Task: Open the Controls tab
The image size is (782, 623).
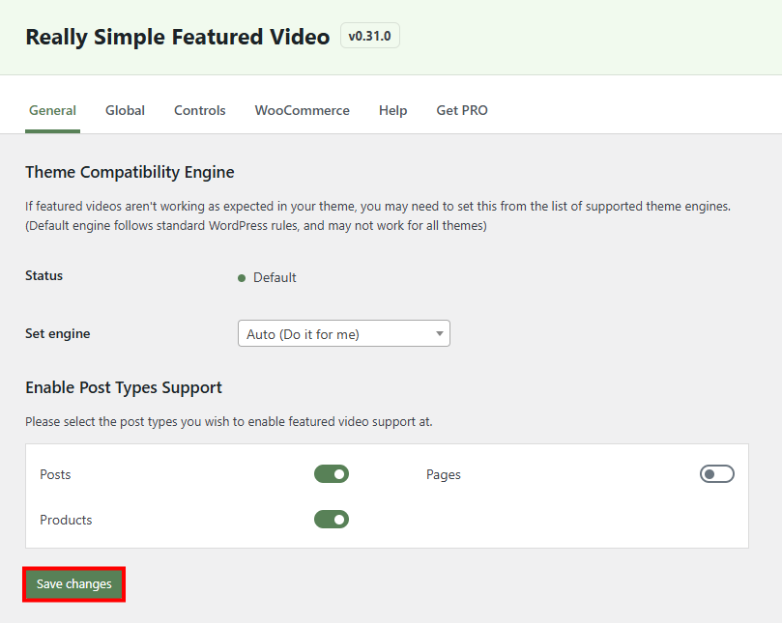Action: (199, 110)
